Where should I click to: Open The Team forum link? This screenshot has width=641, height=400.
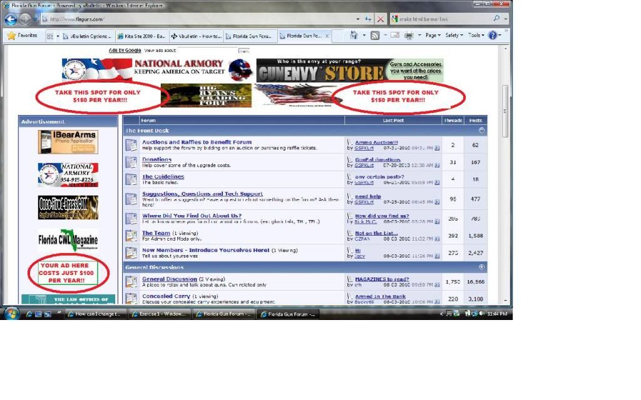click(156, 232)
